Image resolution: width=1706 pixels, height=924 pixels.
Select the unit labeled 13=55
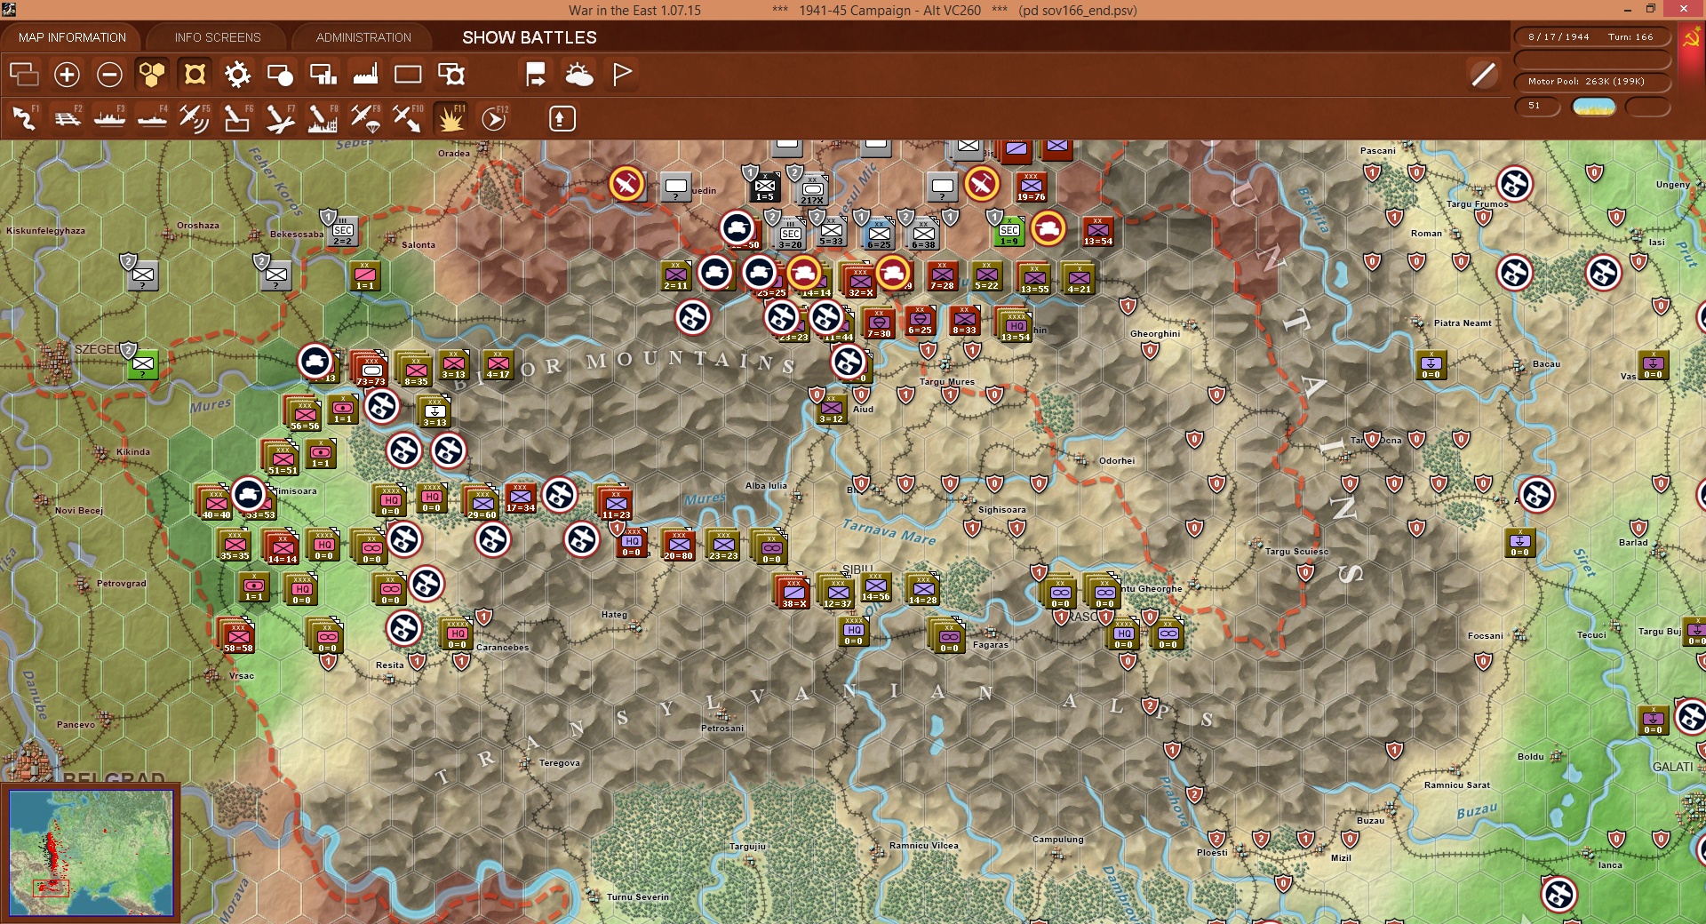(1034, 278)
